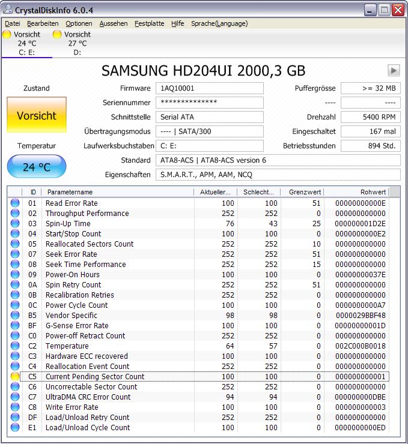Screen dimensions: 408x444
Task: Click the Laufwerksbuchstaben field C: E:
Action: (210, 146)
